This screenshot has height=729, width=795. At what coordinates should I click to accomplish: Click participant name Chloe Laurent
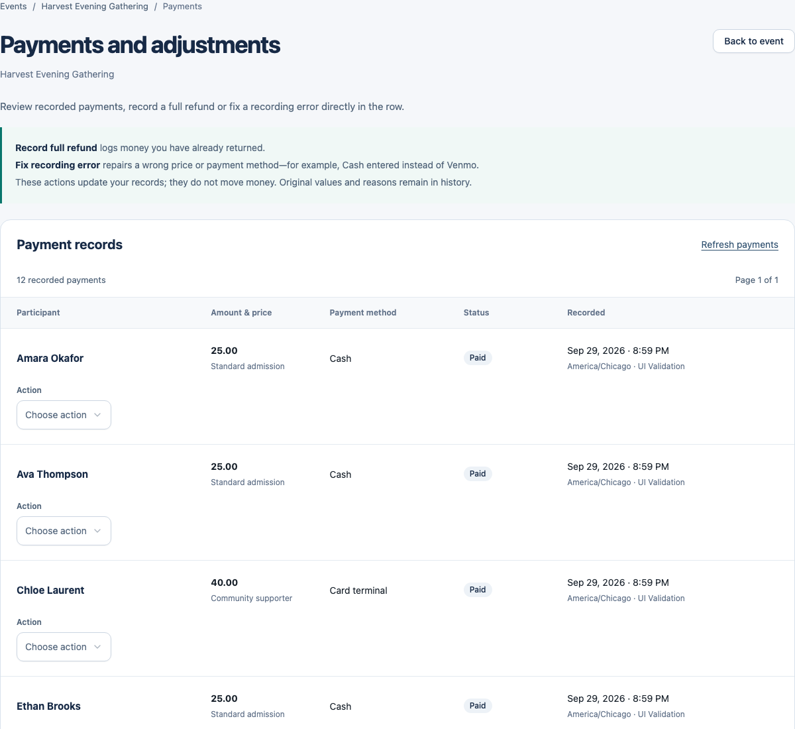[50, 590]
